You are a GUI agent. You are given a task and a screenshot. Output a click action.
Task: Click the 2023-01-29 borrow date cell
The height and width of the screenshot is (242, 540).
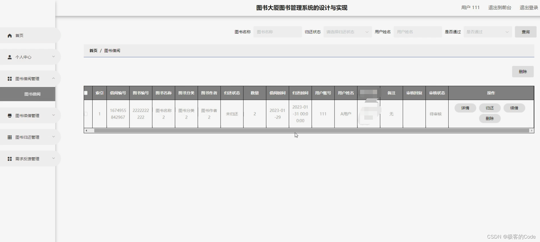tap(277, 114)
